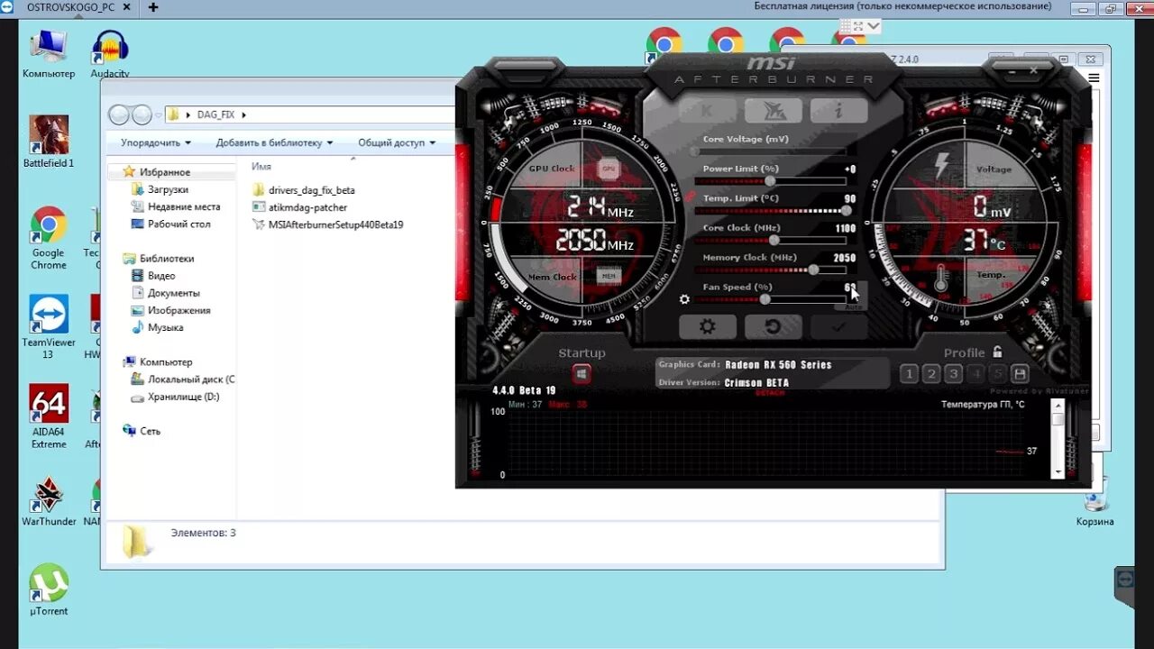Click the GPU chip icon on the clock gauge
This screenshot has width=1154, height=649.
click(x=609, y=169)
